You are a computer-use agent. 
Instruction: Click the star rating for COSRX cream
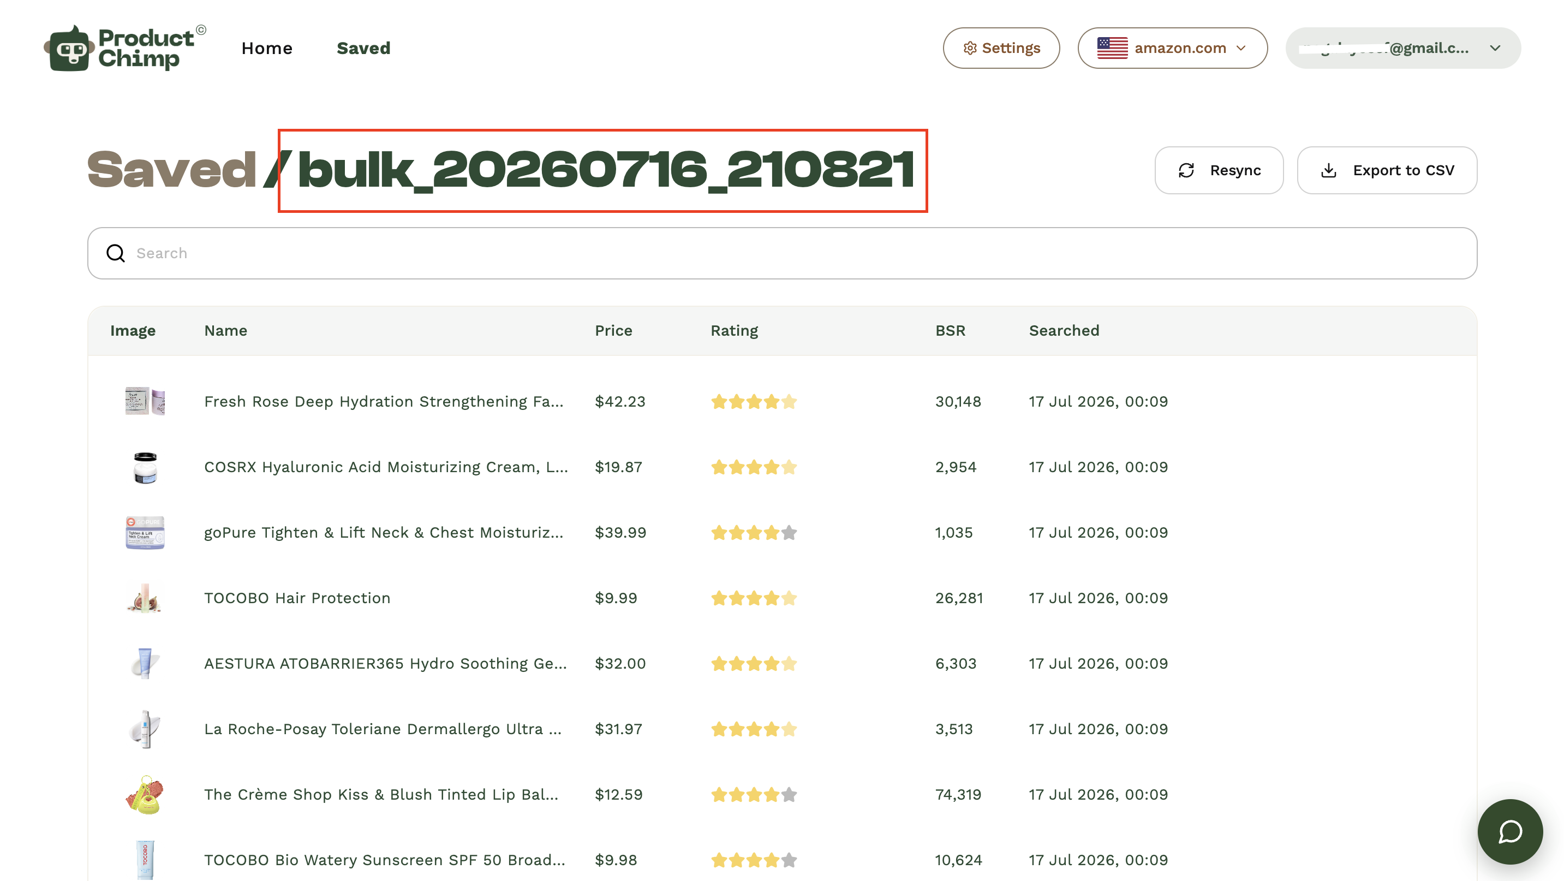(x=754, y=467)
